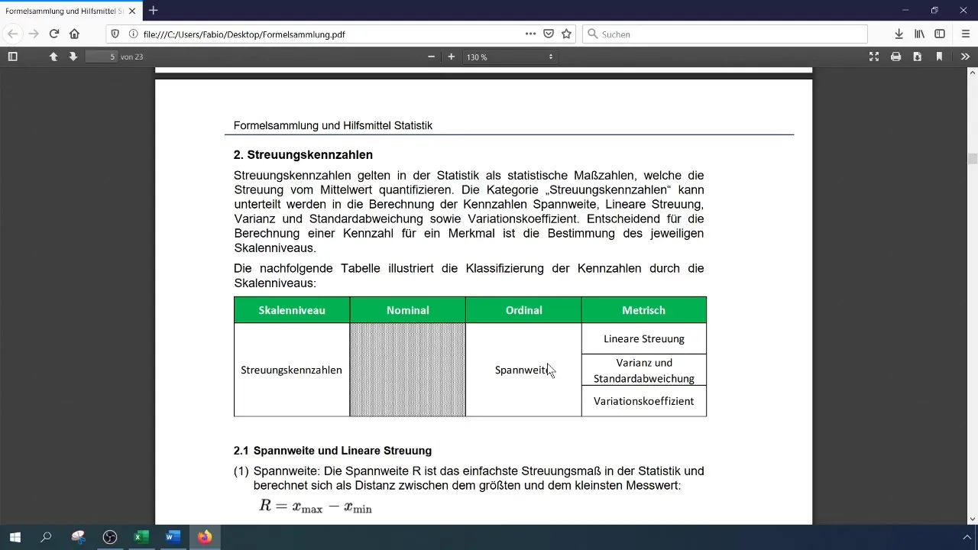Show hidden system tray icons
978x550 pixels.
967,537
